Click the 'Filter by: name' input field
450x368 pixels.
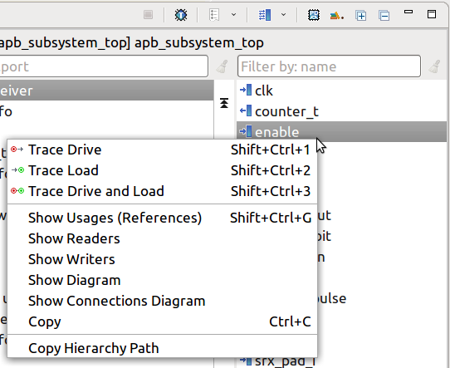coord(329,66)
